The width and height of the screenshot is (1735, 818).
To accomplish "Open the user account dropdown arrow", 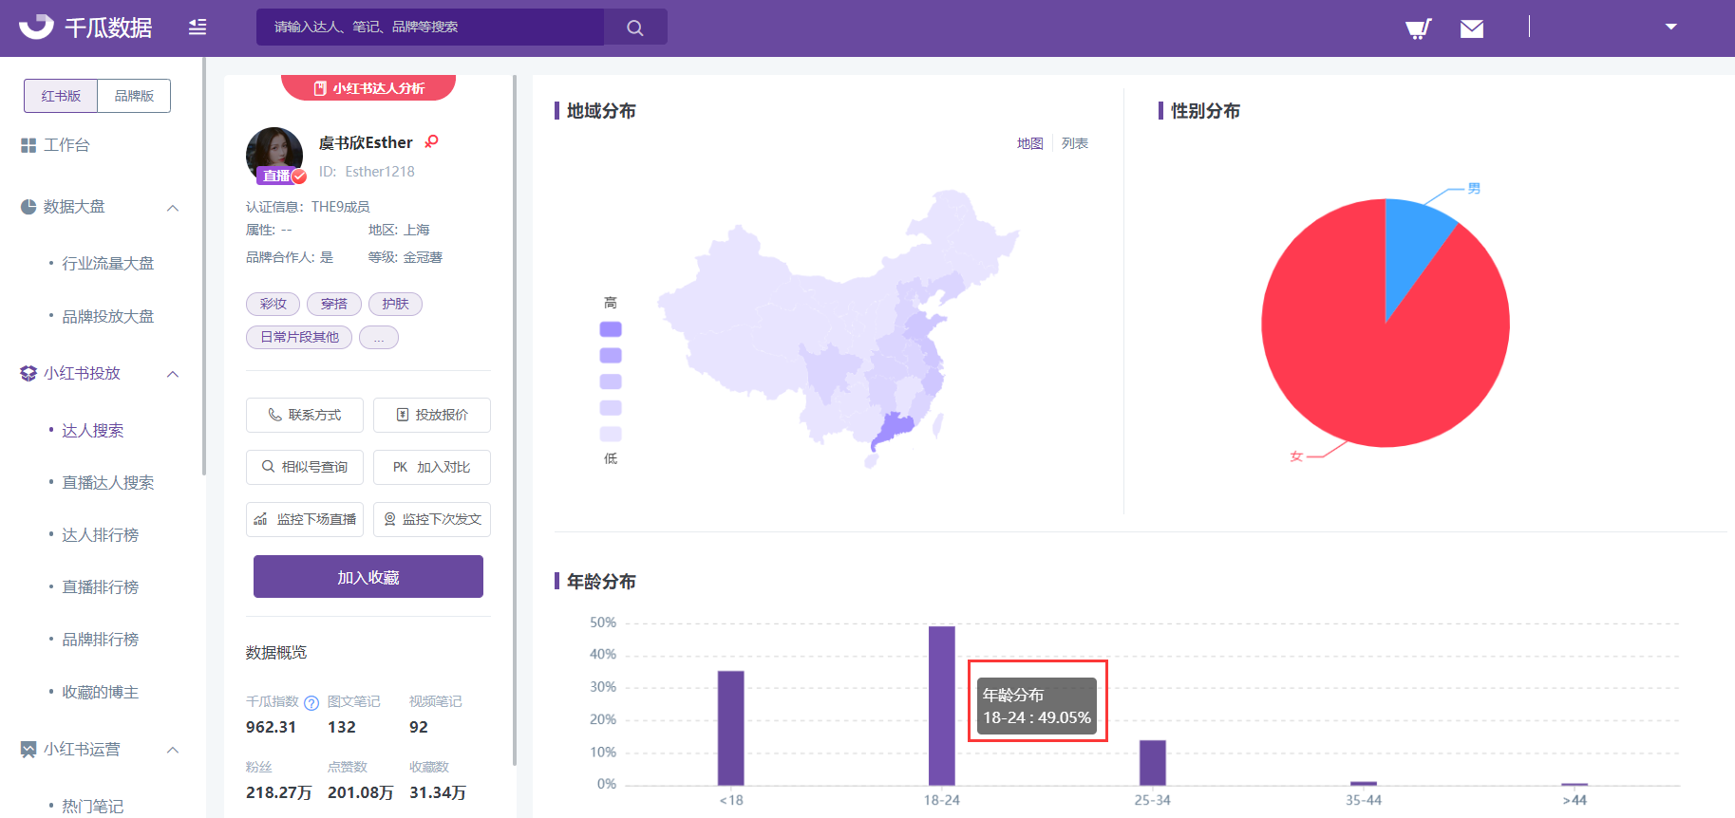I will point(1670,28).
